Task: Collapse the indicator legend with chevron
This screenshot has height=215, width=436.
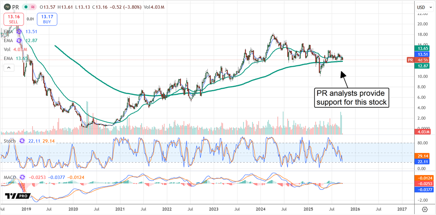Action: 8,68
